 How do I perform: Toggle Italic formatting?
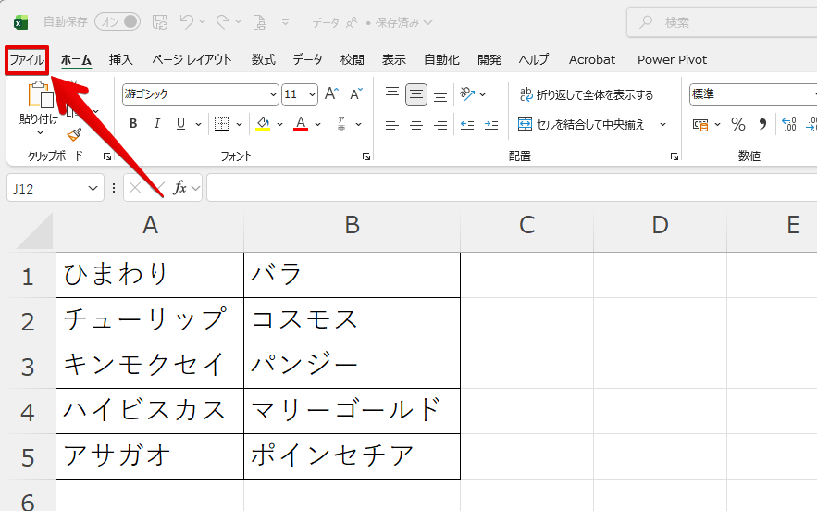157,123
